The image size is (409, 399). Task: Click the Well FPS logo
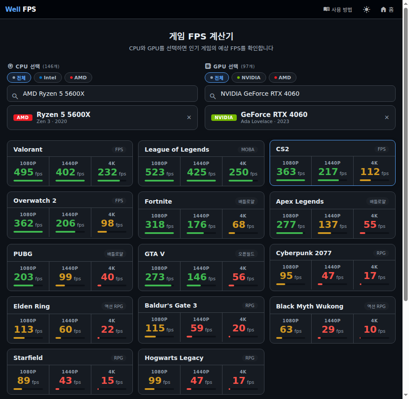(x=21, y=9)
